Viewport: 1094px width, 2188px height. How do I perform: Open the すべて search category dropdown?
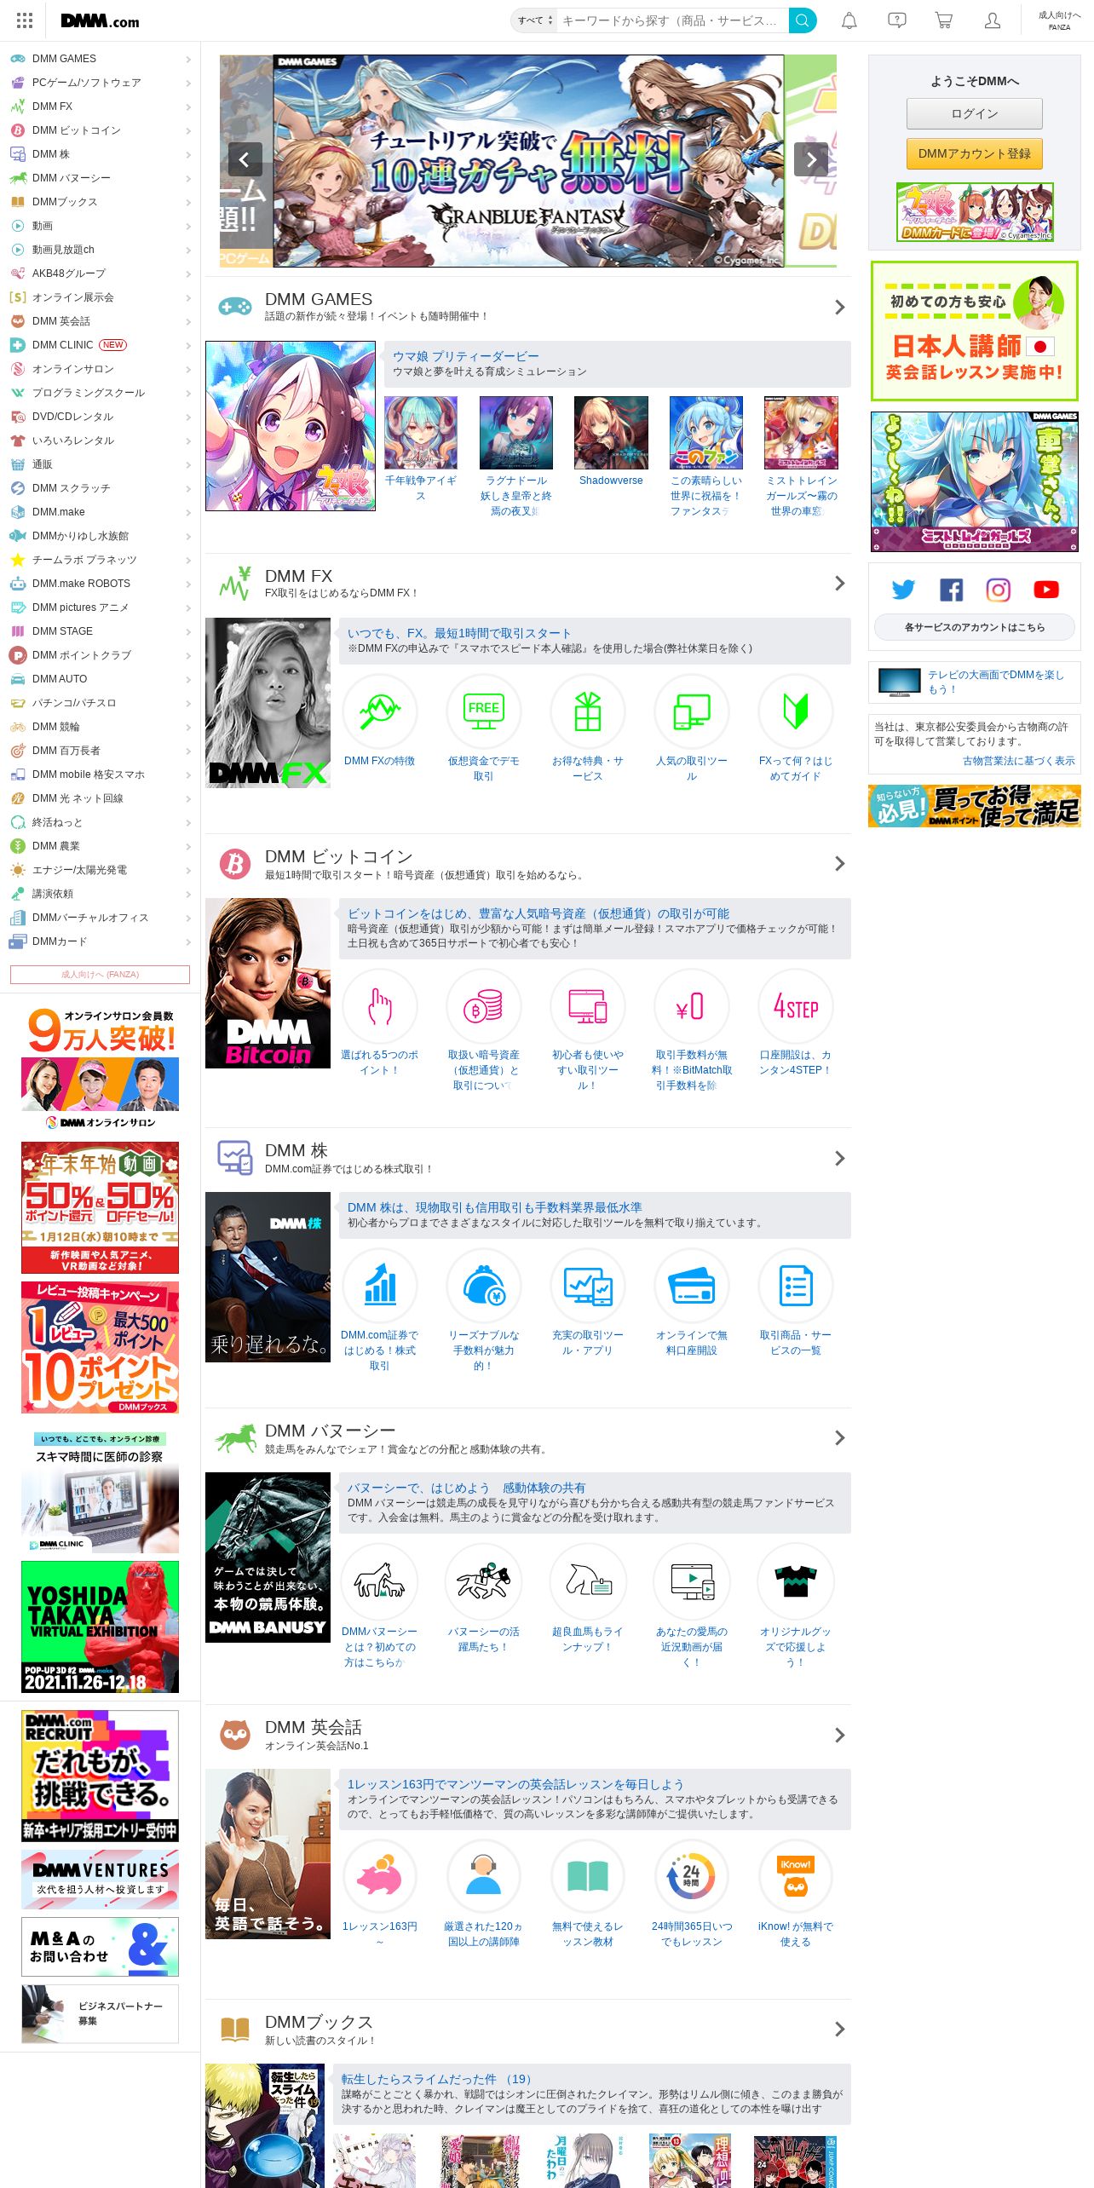click(534, 20)
